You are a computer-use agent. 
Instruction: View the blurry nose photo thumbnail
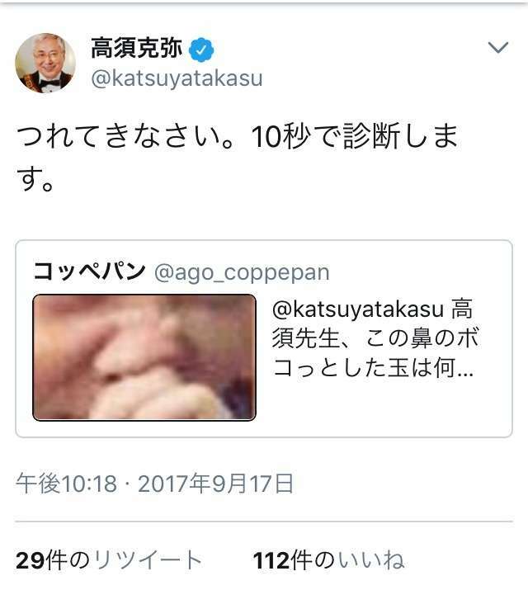(x=144, y=357)
